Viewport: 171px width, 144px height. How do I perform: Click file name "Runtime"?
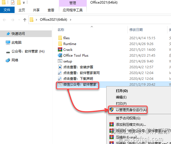click(70, 44)
